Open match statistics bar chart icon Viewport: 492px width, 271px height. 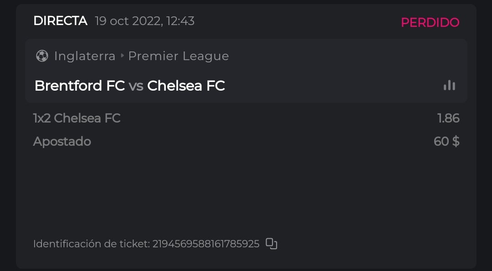pos(449,86)
